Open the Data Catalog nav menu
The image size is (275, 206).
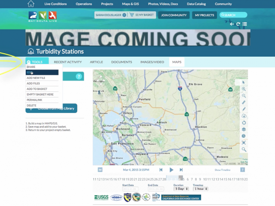tap(196, 4)
